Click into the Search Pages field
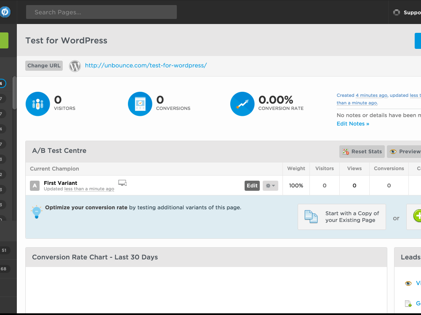This screenshot has width=421, height=315. point(101,12)
